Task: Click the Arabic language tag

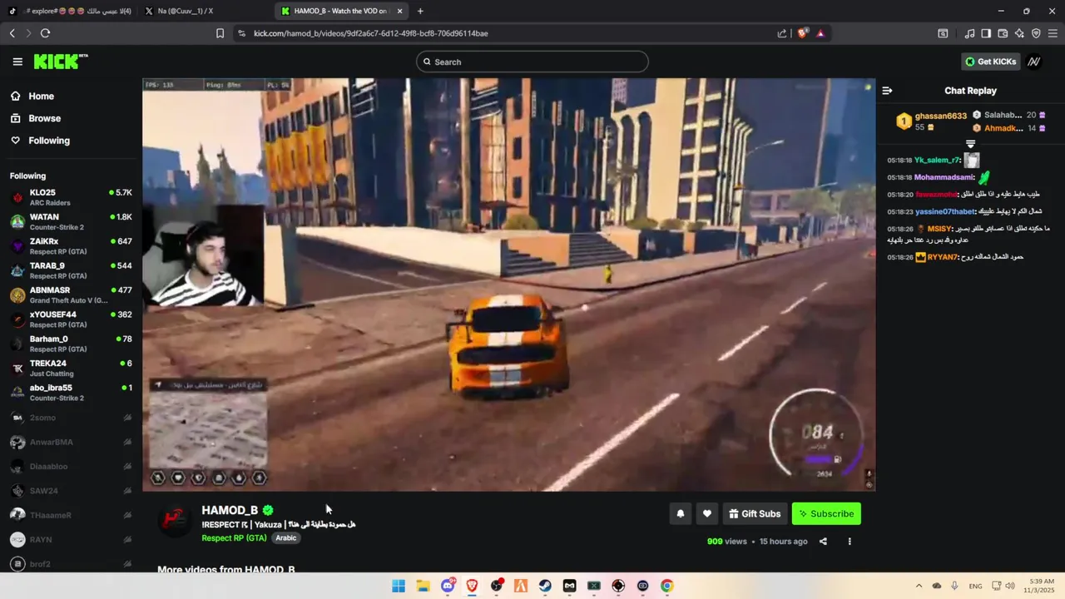Action: [286, 538]
